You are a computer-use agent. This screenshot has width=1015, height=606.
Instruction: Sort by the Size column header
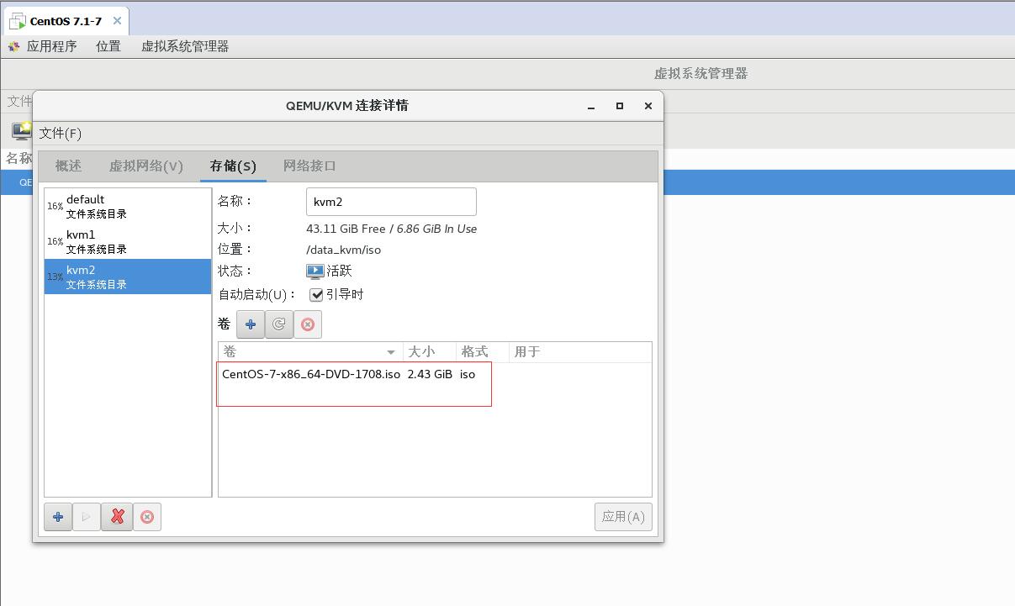pyautogui.click(x=429, y=351)
